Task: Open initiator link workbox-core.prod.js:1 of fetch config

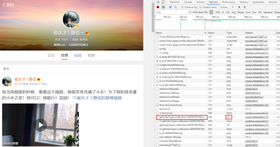Action: point(257,53)
